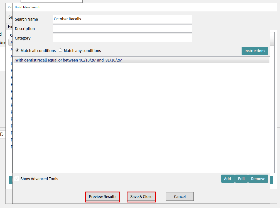Focus the Description text field
280x208 pixels.
click(122, 28)
